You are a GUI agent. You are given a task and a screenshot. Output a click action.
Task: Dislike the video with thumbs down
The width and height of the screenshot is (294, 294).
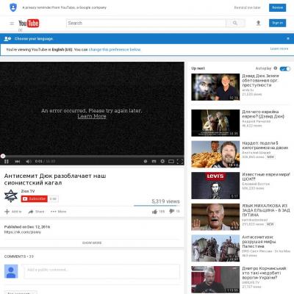(x=172, y=211)
